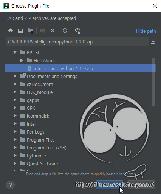The image size is (161, 194).
Task: Toggle show hidden files icon
Action: click(x=78, y=31)
